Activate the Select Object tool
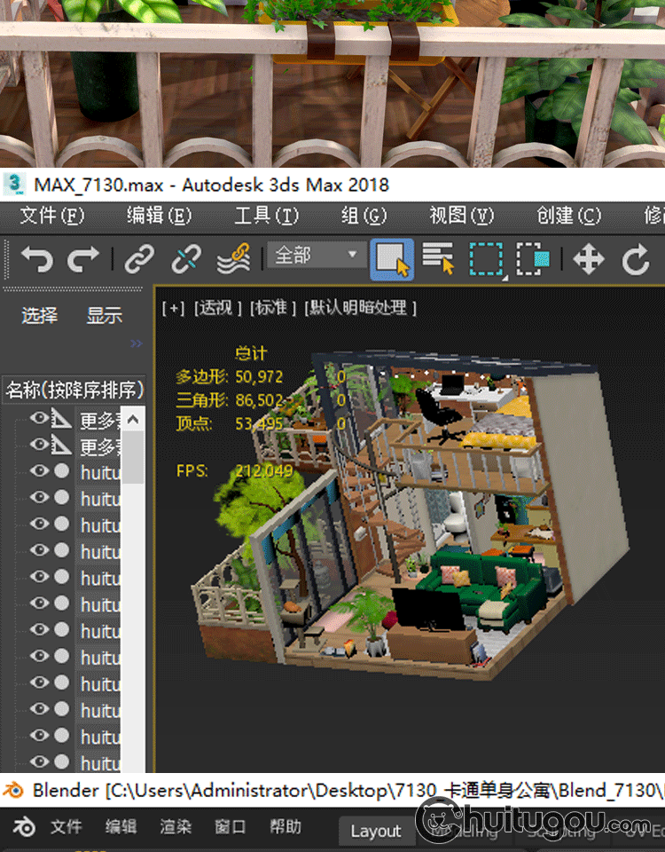Screen dimensions: 665x852 click(x=392, y=259)
